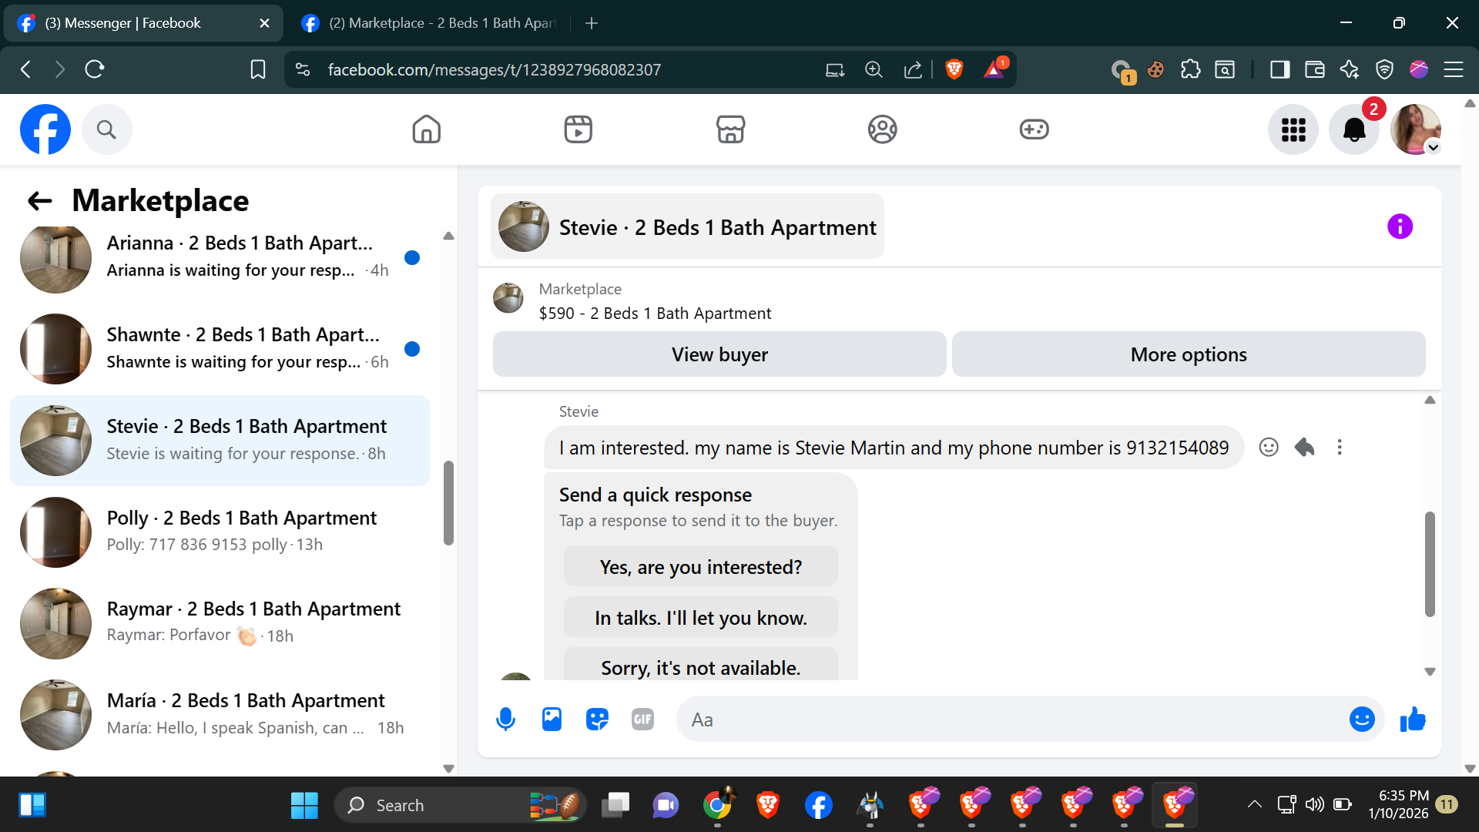Show hidden system tray icons chevron

[1254, 805]
